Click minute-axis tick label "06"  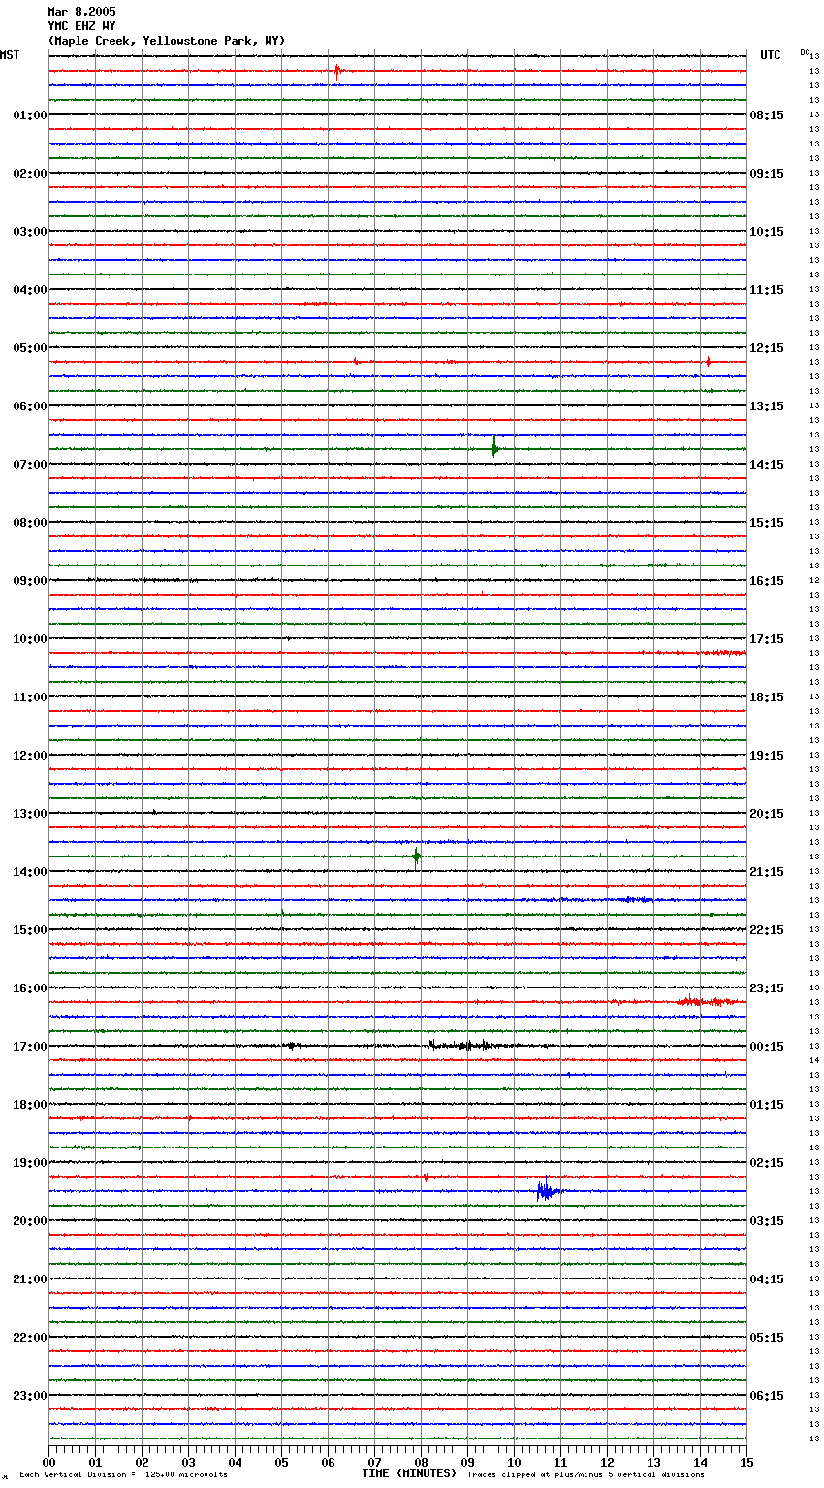point(328,1462)
